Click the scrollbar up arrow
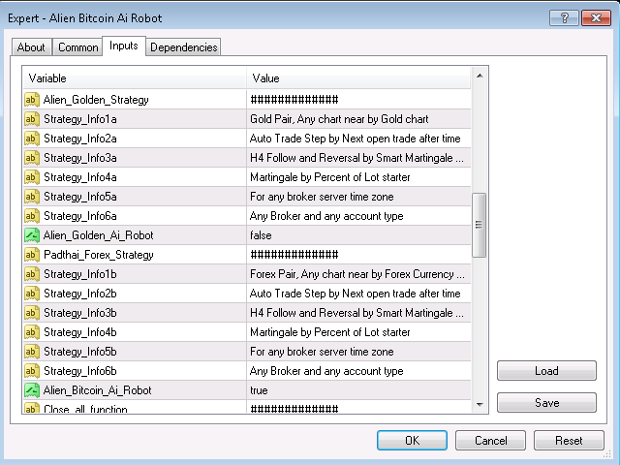The height and width of the screenshot is (465, 620). 480,76
